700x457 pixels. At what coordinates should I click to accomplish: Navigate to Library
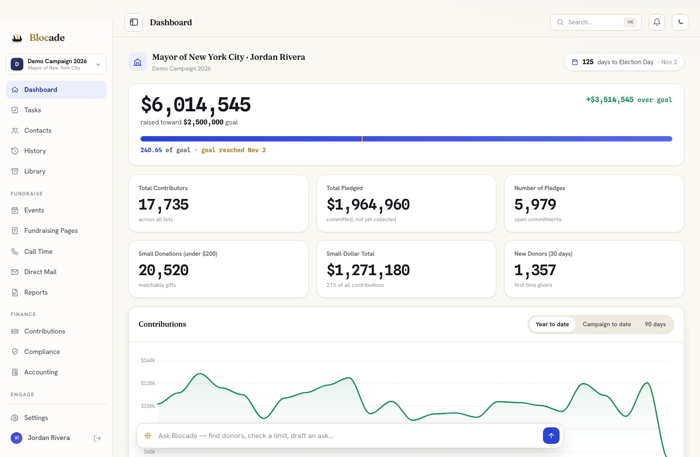(x=56, y=172)
